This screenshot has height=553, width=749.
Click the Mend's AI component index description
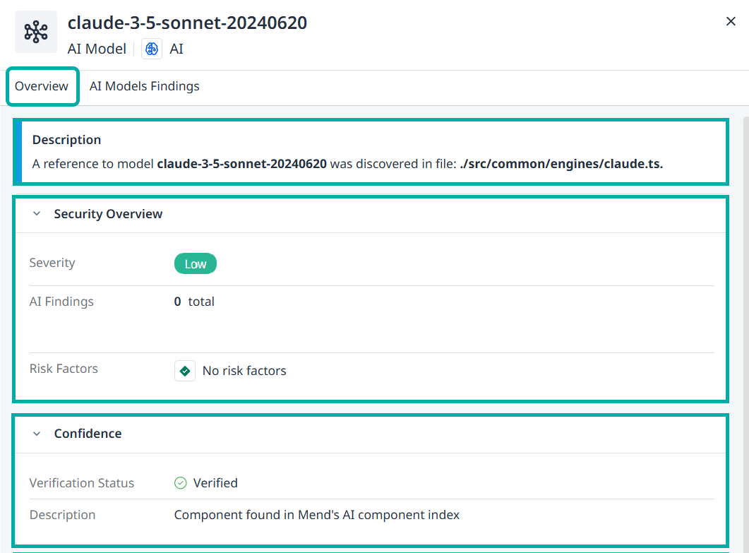click(x=316, y=515)
